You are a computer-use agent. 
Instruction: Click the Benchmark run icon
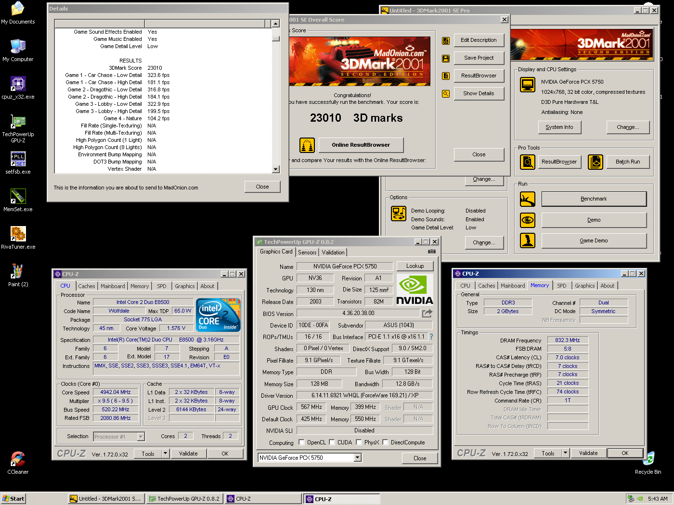pos(528,199)
